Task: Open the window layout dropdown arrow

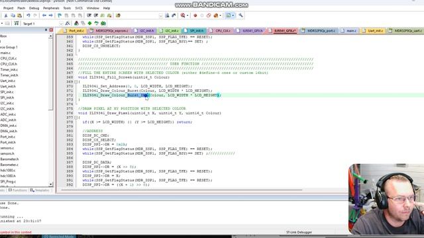Action: (233, 16)
